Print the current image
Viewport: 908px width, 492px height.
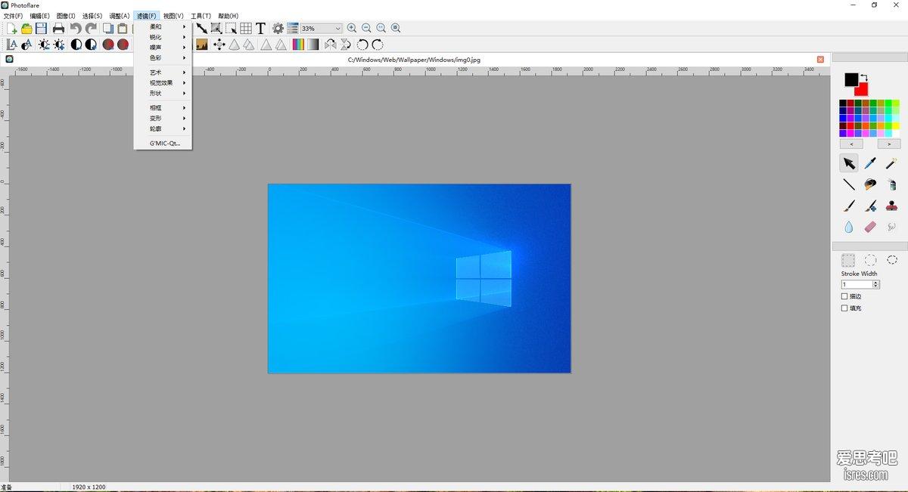[x=59, y=28]
